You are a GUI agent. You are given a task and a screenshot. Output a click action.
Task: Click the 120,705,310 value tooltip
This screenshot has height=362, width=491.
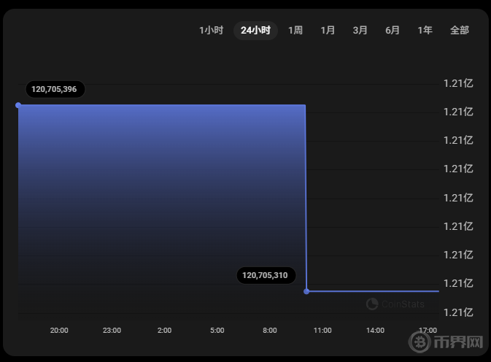pyautogui.click(x=265, y=275)
